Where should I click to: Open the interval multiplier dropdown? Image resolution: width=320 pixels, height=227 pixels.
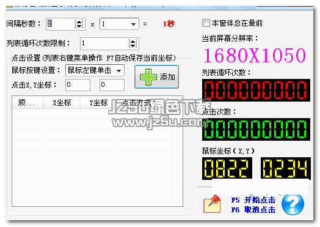point(133,24)
